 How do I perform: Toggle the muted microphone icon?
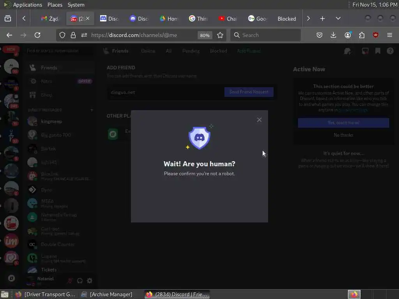[x=70, y=281]
